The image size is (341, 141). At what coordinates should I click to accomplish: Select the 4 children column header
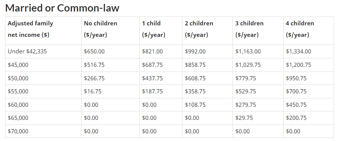point(300,29)
